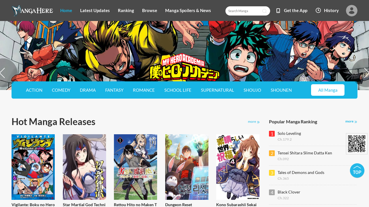Screen dimensions: 369x207
Task: Click Vigilante: Boku no Hero title text
Action: 33,204
